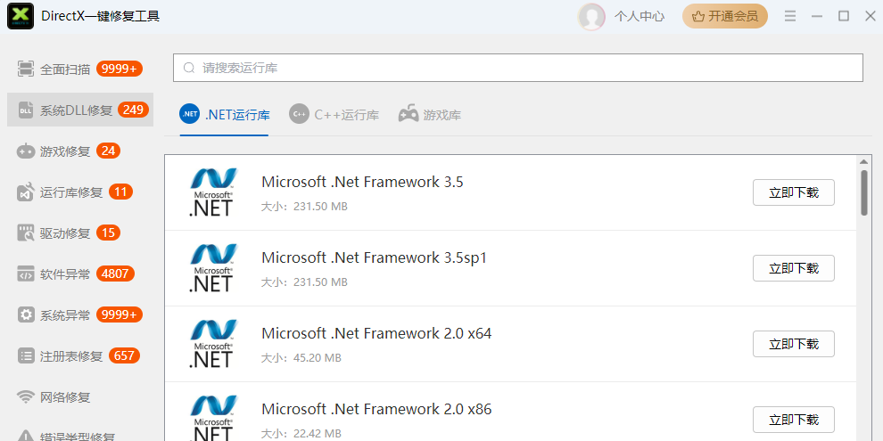Click the 9999+ badge beside 全面扫描
Viewport: 883px width, 441px height.
click(120, 69)
